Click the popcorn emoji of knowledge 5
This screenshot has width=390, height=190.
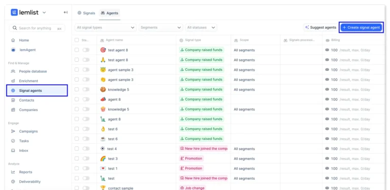(x=103, y=109)
